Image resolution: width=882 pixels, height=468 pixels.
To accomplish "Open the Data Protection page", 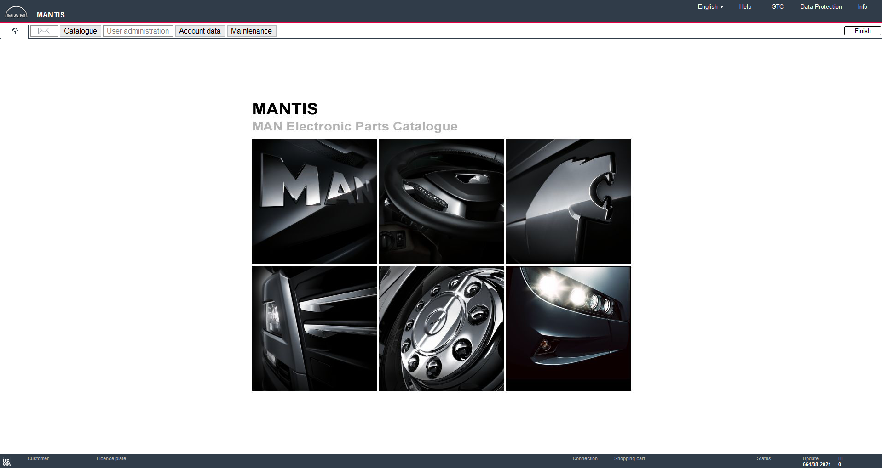I will [x=821, y=6].
